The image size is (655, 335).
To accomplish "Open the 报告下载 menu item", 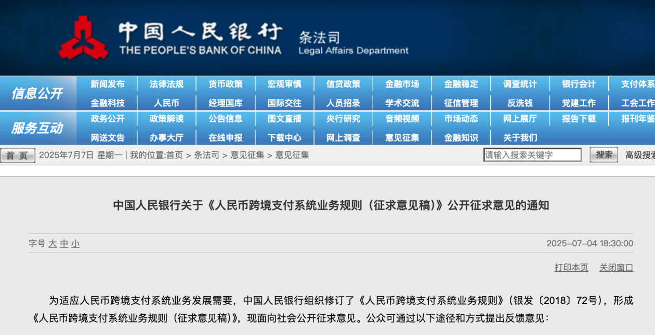I will pyautogui.click(x=579, y=119).
